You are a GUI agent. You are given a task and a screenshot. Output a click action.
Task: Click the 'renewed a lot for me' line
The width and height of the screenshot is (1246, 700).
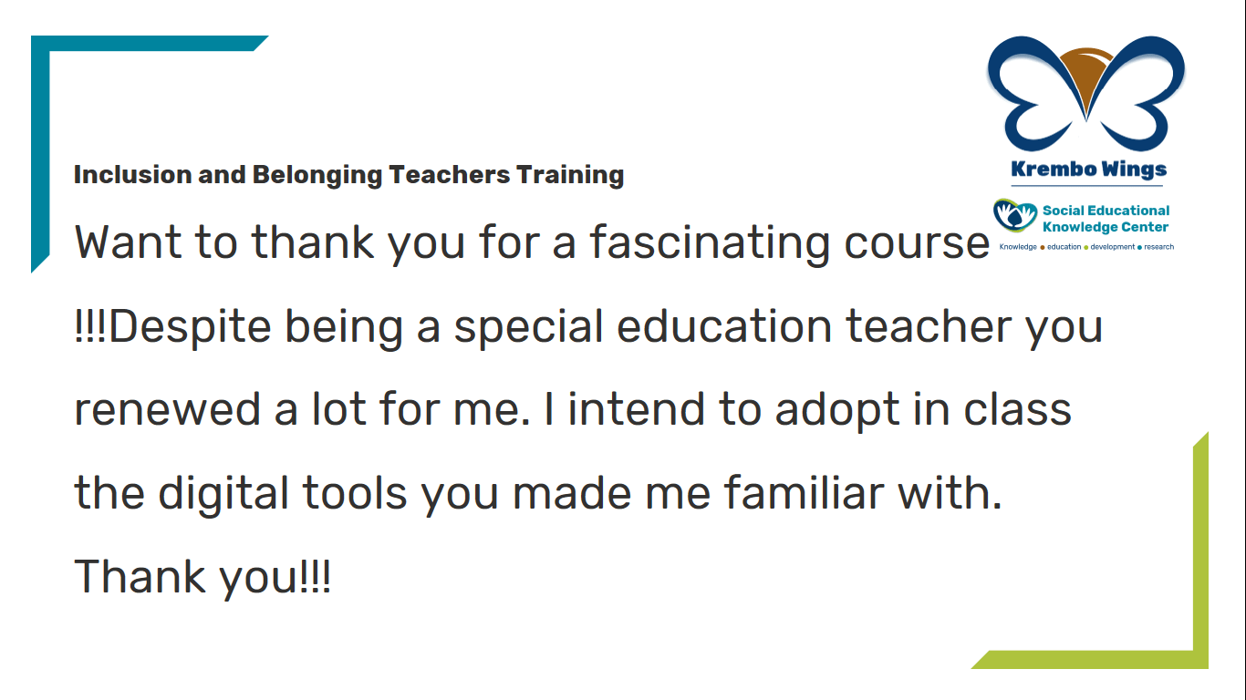(x=573, y=410)
